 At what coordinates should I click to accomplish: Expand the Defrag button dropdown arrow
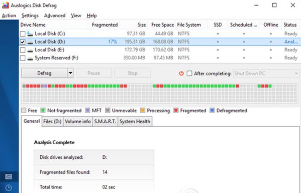point(70,73)
